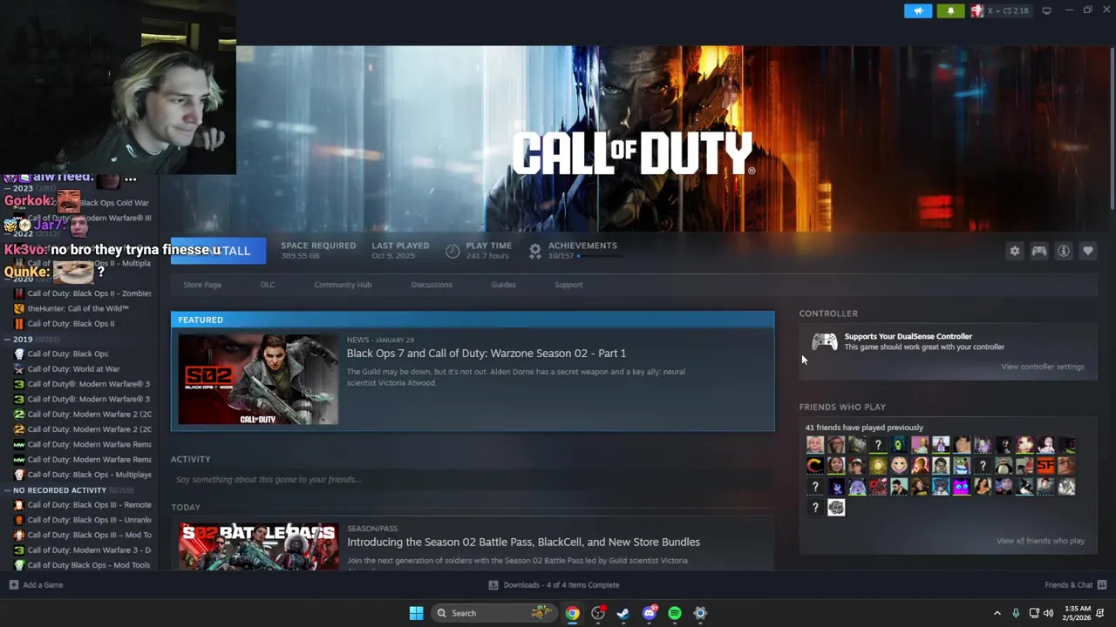This screenshot has height=627, width=1116.
Task: Open Discord from the taskbar
Action: [650, 613]
